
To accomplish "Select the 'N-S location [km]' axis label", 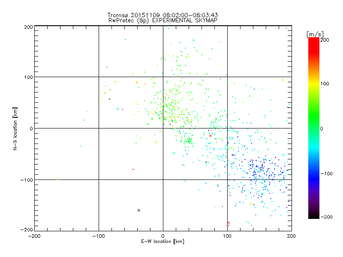I will (15, 128).
